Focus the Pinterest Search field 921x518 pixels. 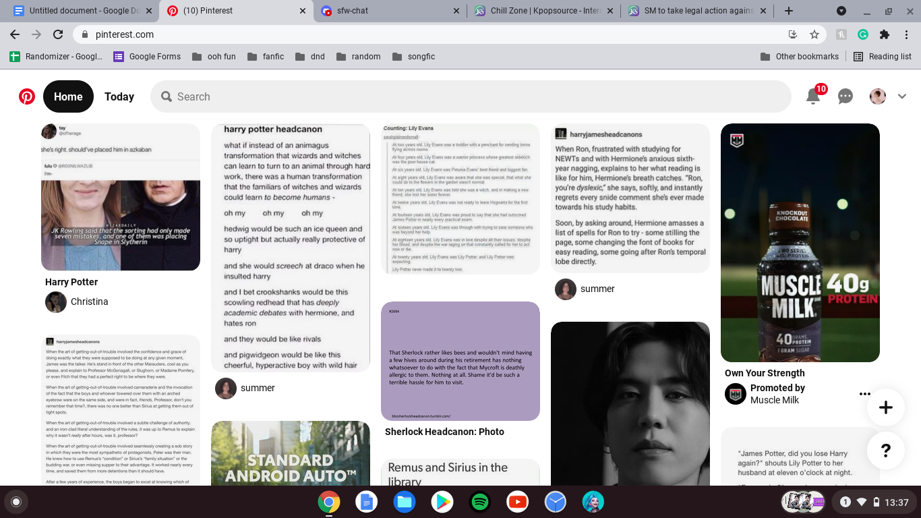pyautogui.click(x=471, y=96)
